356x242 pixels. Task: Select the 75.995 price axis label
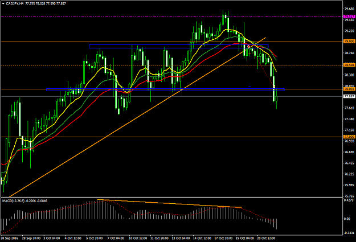[x=349, y=185]
